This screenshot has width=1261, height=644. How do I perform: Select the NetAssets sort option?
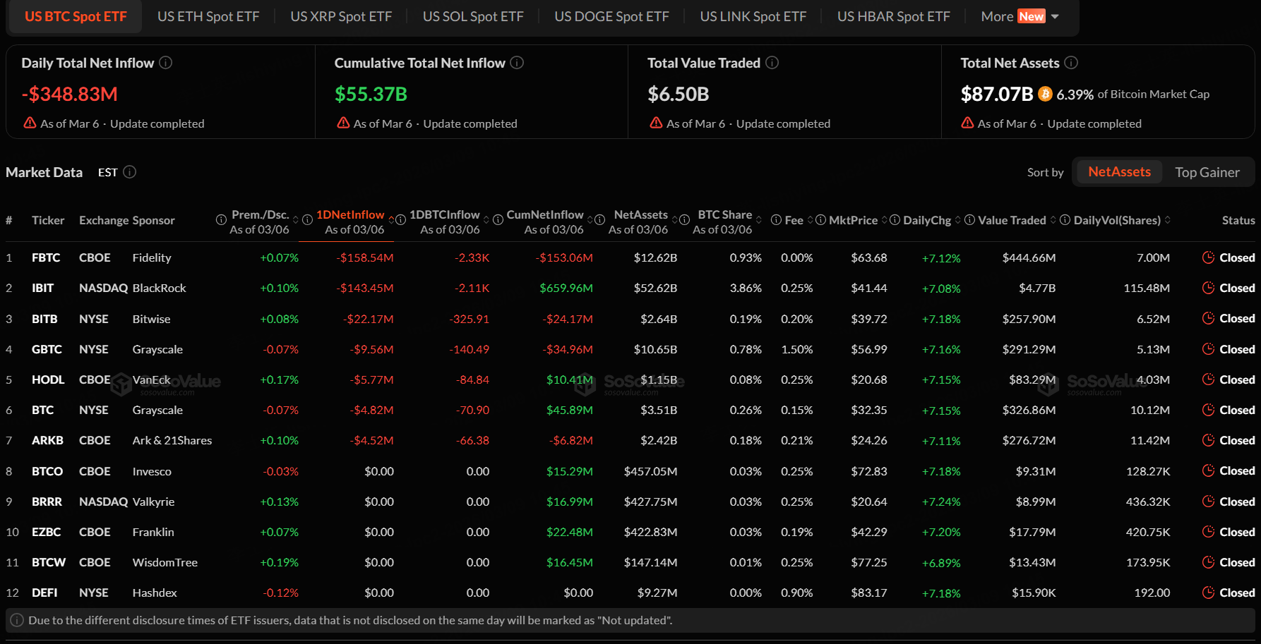pos(1118,172)
